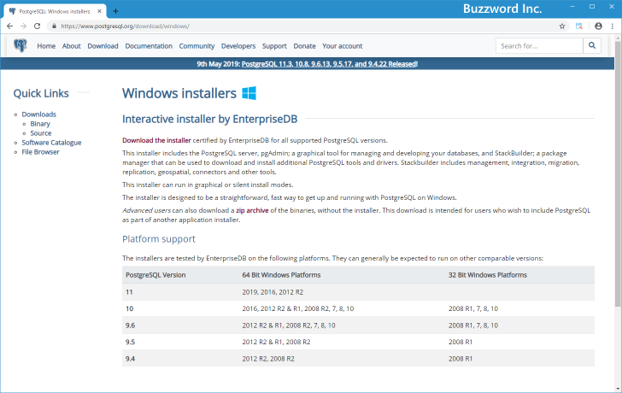Reload the page with the refresh icon
Viewport: 622px width, 393px height.
[37, 26]
